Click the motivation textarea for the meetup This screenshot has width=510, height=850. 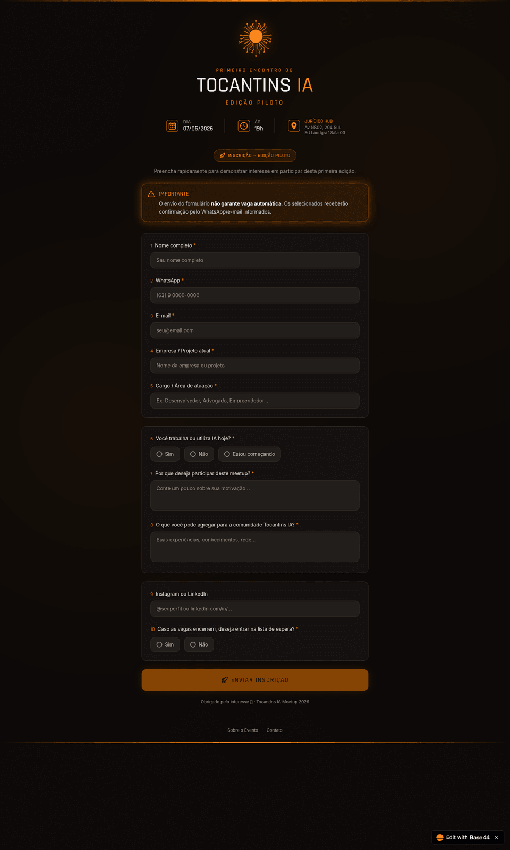[x=255, y=496]
